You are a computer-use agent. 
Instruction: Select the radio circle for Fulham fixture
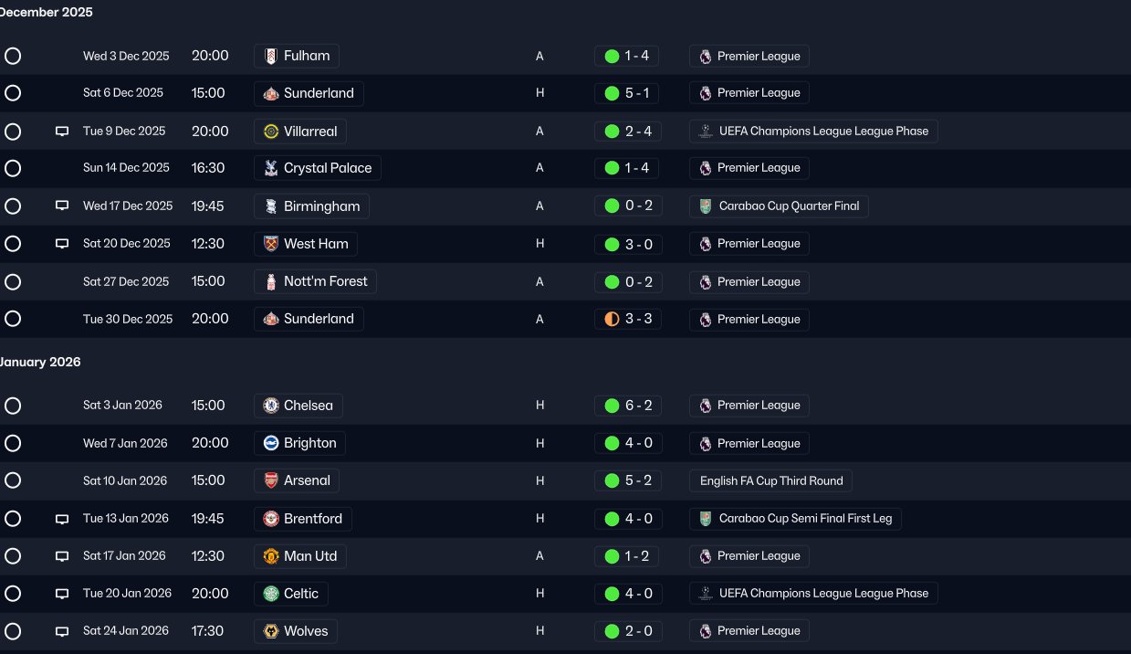[13, 56]
